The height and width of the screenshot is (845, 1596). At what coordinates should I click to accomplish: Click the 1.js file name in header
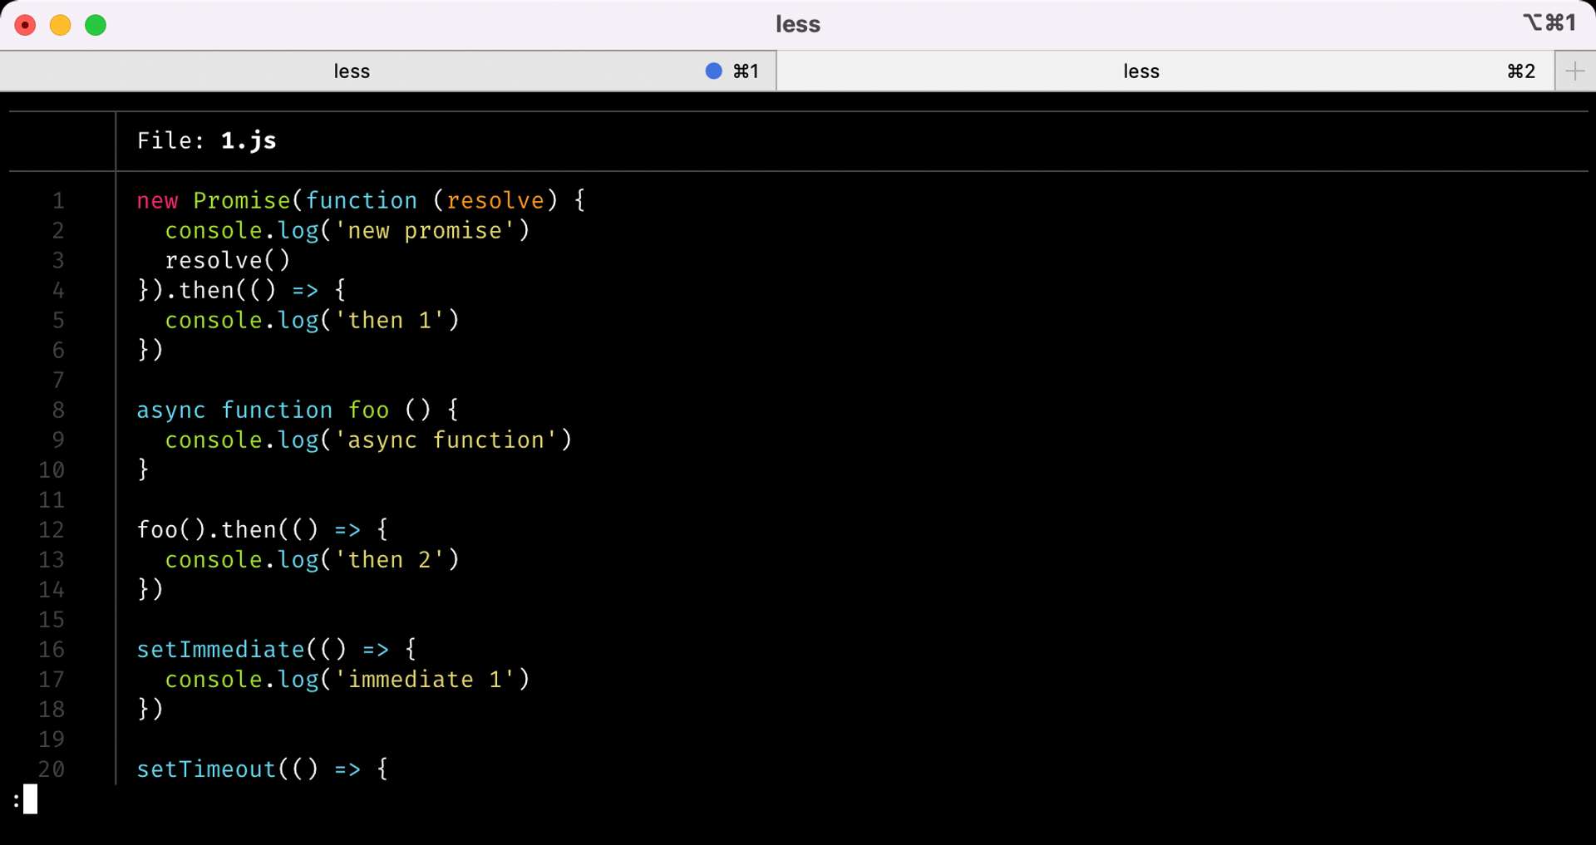pos(248,140)
